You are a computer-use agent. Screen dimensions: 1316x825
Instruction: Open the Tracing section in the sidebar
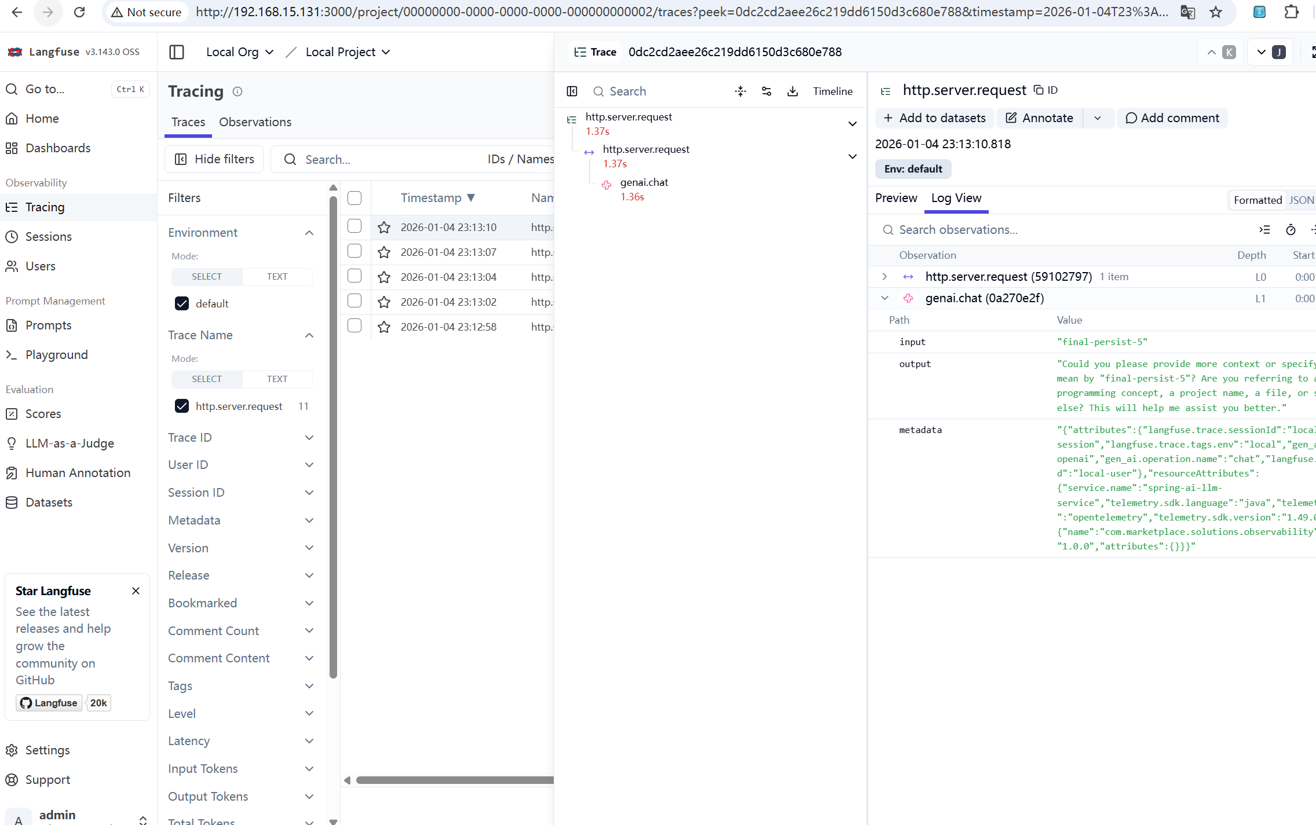pos(45,207)
